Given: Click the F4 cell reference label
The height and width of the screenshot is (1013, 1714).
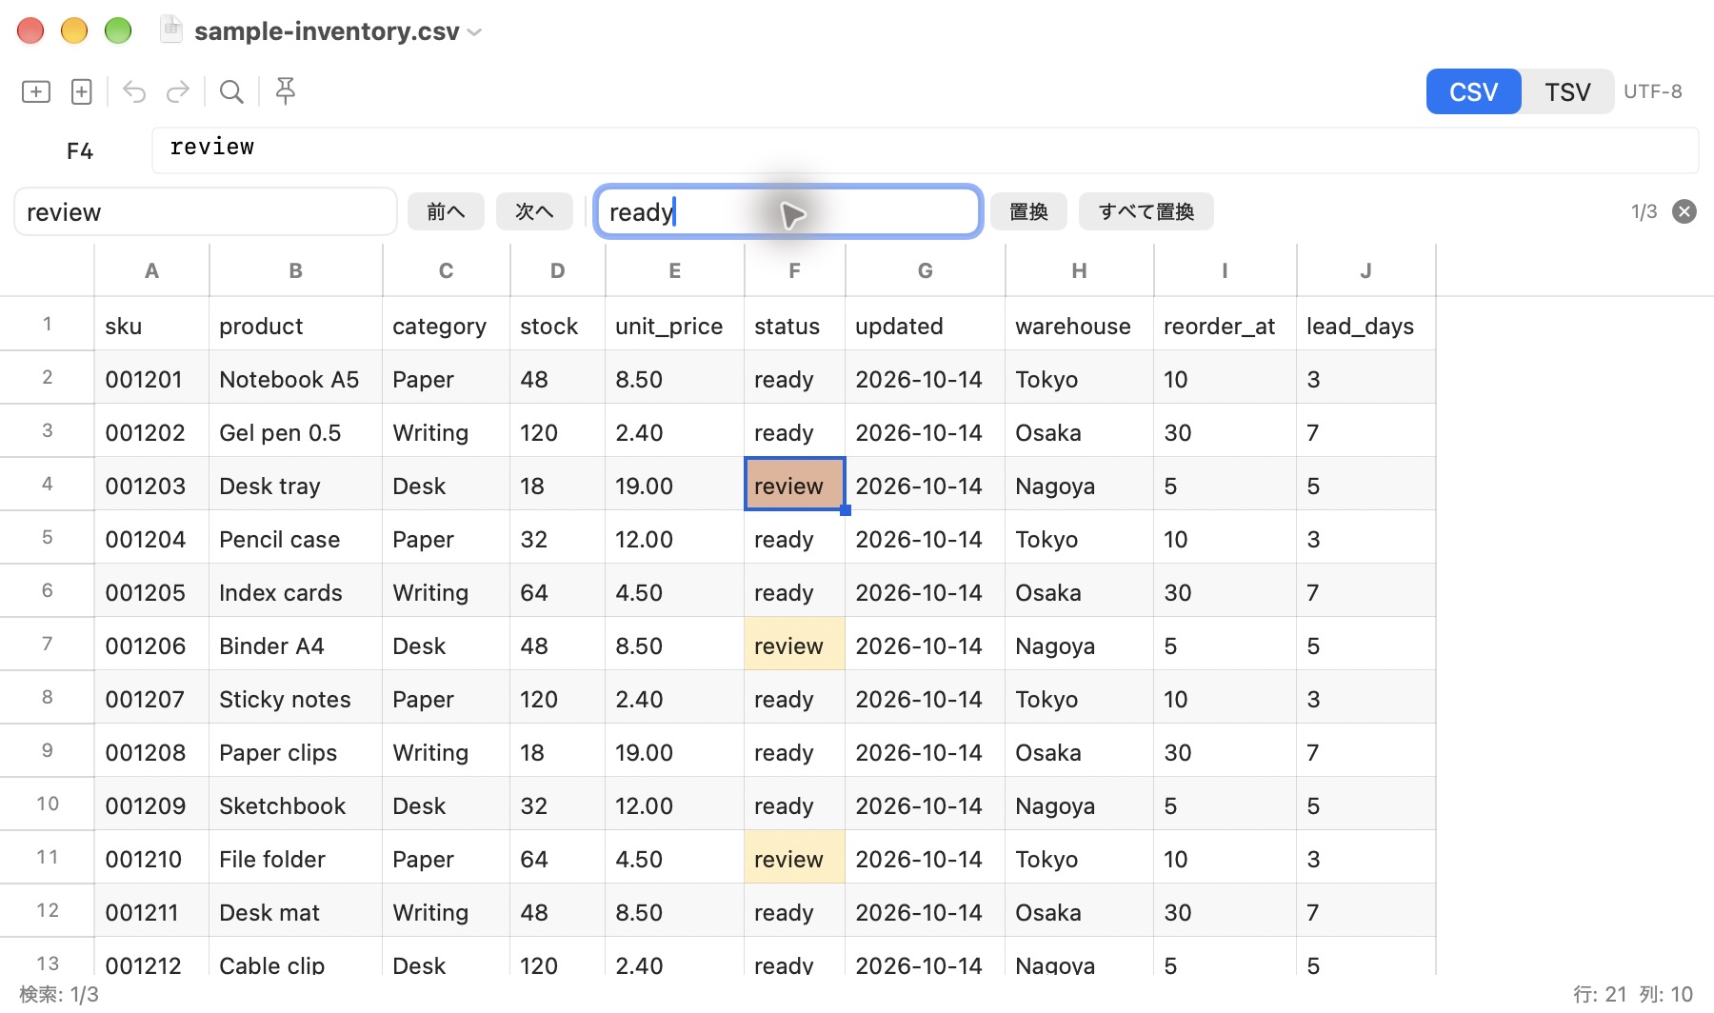Looking at the screenshot, I should click(80, 150).
